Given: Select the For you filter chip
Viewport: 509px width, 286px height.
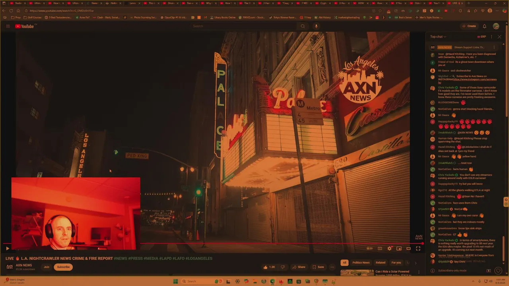Looking at the screenshot, I should coord(396,263).
